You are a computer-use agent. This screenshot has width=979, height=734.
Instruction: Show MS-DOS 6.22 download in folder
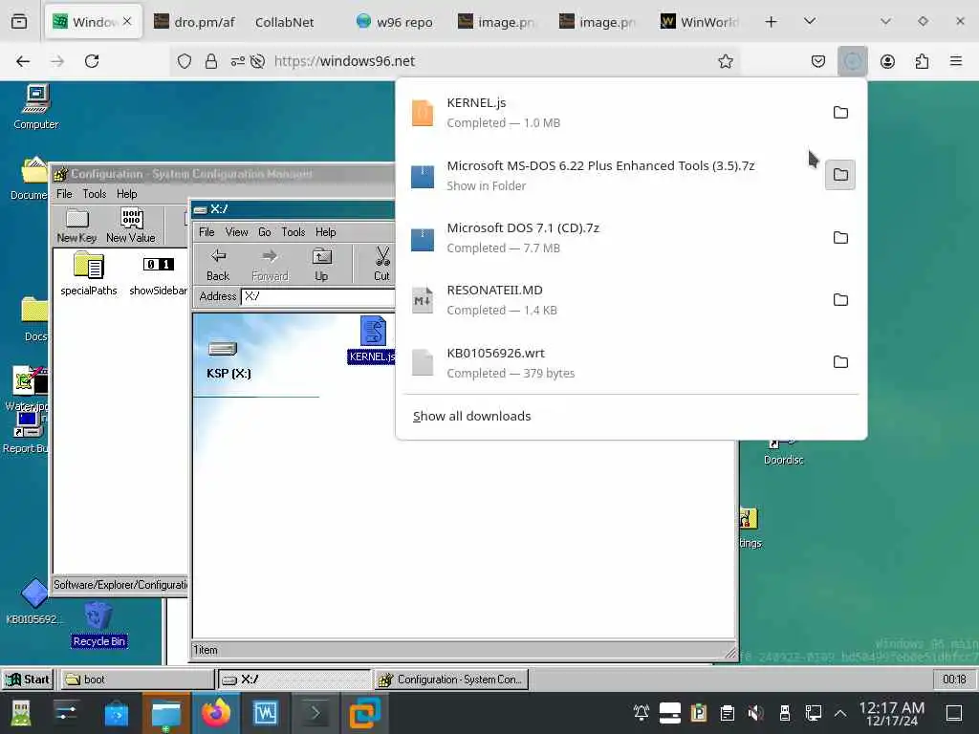click(840, 175)
